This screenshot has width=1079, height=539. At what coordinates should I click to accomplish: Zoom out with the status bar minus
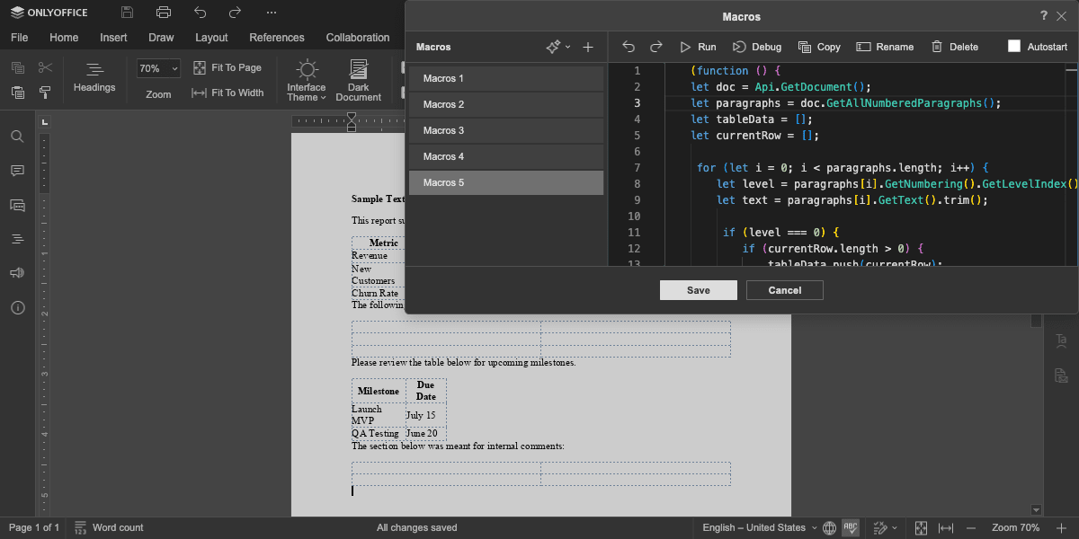(x=971, y=527)
